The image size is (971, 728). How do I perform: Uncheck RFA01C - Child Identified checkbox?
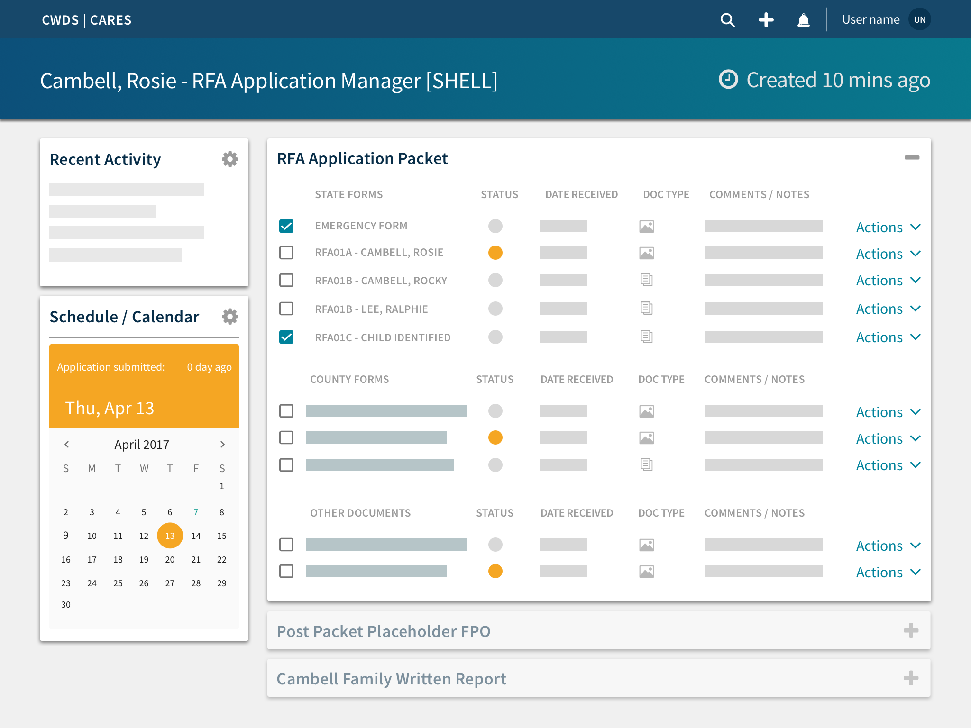point(286,337)
